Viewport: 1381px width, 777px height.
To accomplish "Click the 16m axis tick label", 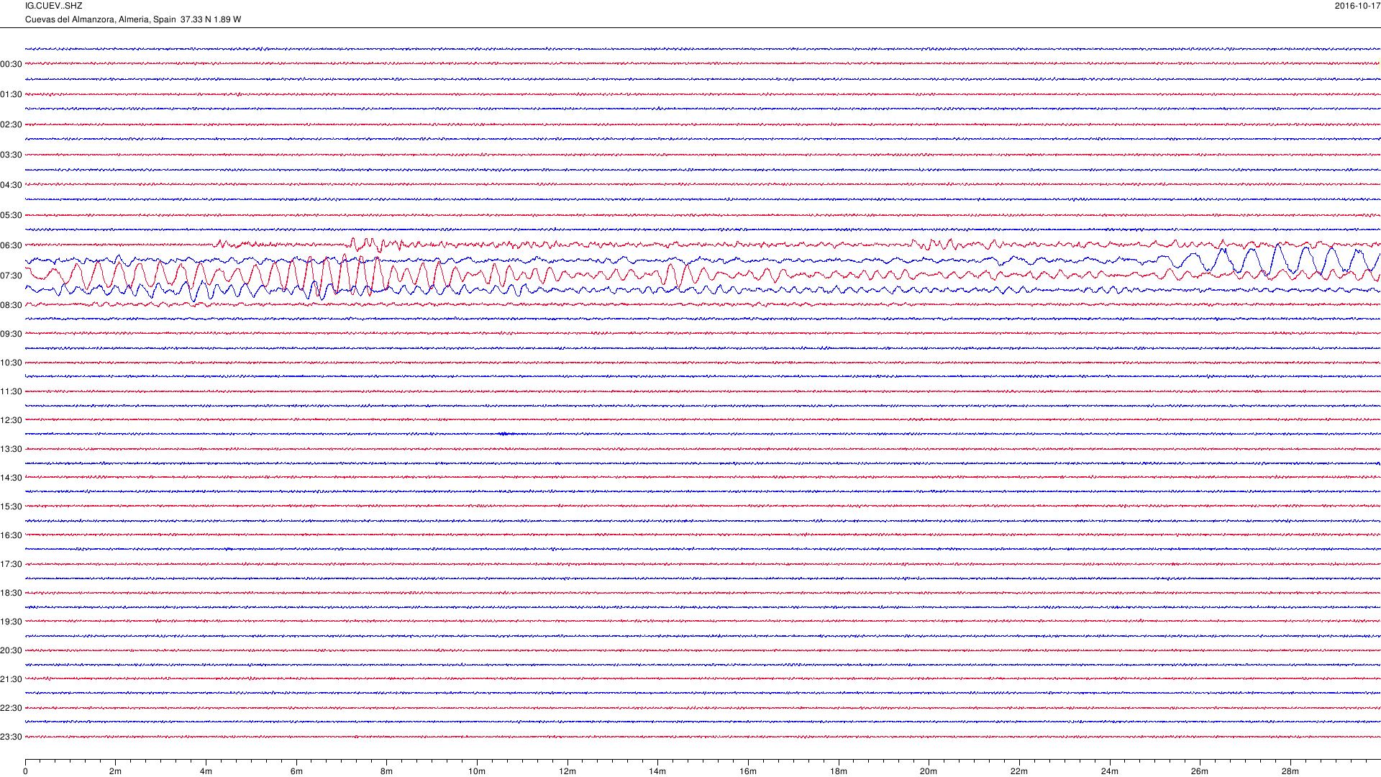I will pyautogui.click(x=748, y=771).
